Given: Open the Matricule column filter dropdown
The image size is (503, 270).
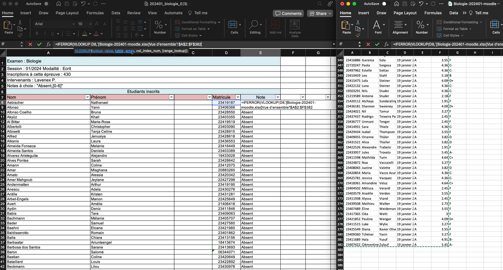Looking at the screenshot, I should 238,97.
